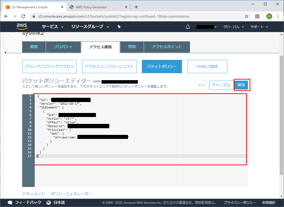The image size is (284, 207).
Task: Click the PDF extension icon in Chrome toolbar
Action: [257, 16]
